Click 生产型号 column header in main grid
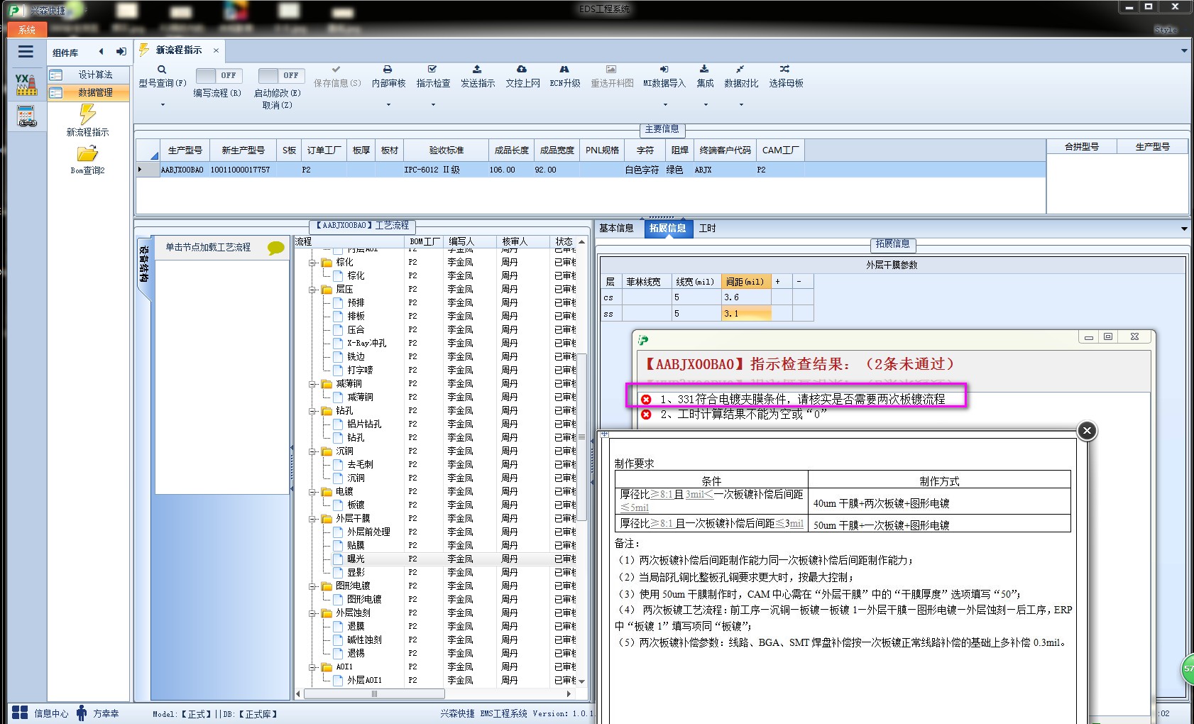Image resolution: width=1194 pixels, height=724 pixels. pyautogui.click(x=185, y=150)
